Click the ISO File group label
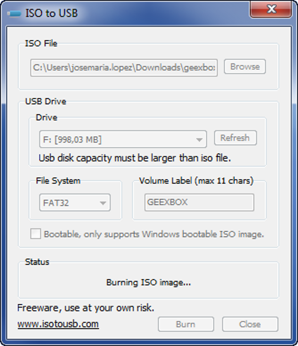The height and width of the screenshot is (346, 298). [x=41, y=44]
